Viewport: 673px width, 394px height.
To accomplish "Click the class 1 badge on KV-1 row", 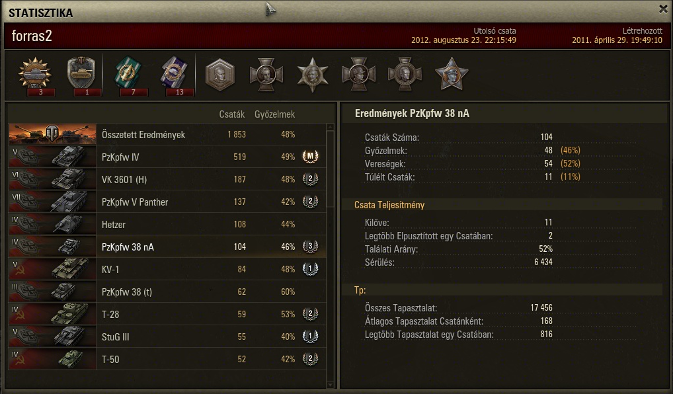I will point(310,268).
